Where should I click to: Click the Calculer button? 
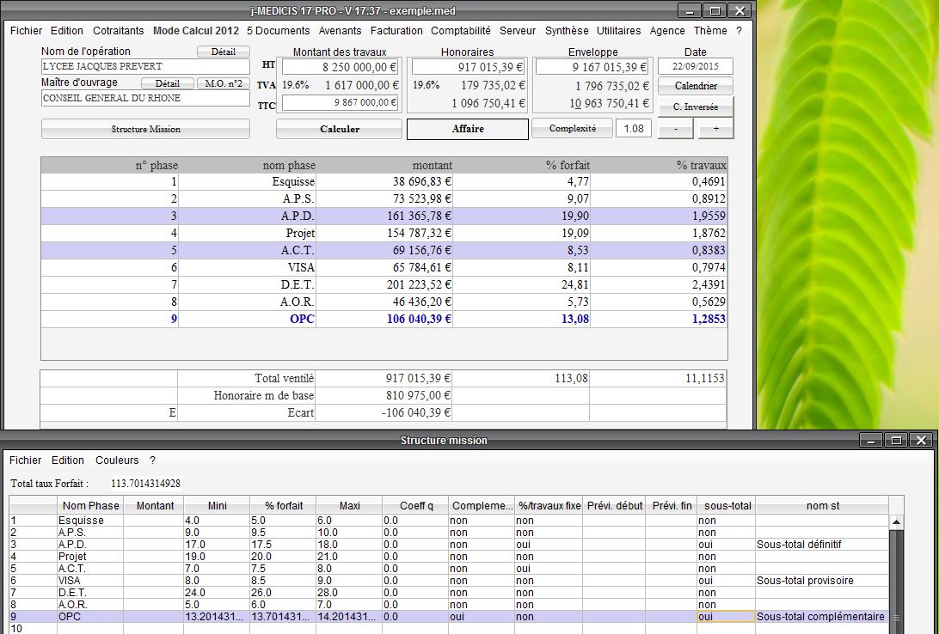(339, 129)
